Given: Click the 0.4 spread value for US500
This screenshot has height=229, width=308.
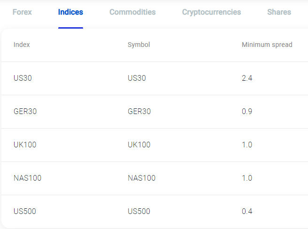Looking at the screenshot, I should (x=247, y=211).
